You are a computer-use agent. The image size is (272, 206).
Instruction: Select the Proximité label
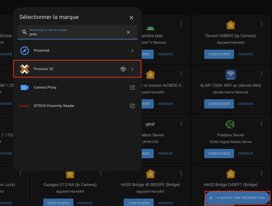click(x=42, y=50)
